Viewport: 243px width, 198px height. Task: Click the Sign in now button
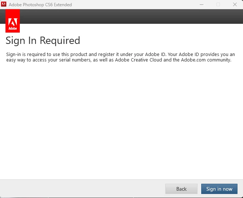(219, 189)
